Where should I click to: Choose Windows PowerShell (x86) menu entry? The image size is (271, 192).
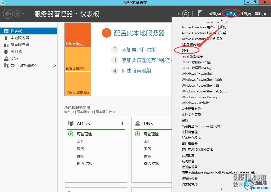point(202,80)
